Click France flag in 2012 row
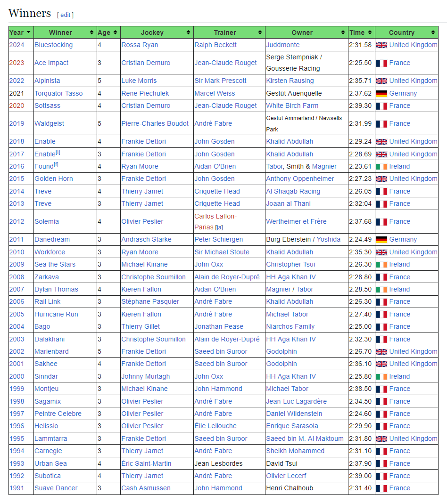Viewport: 447px width, 495px height. coord(381,222)
